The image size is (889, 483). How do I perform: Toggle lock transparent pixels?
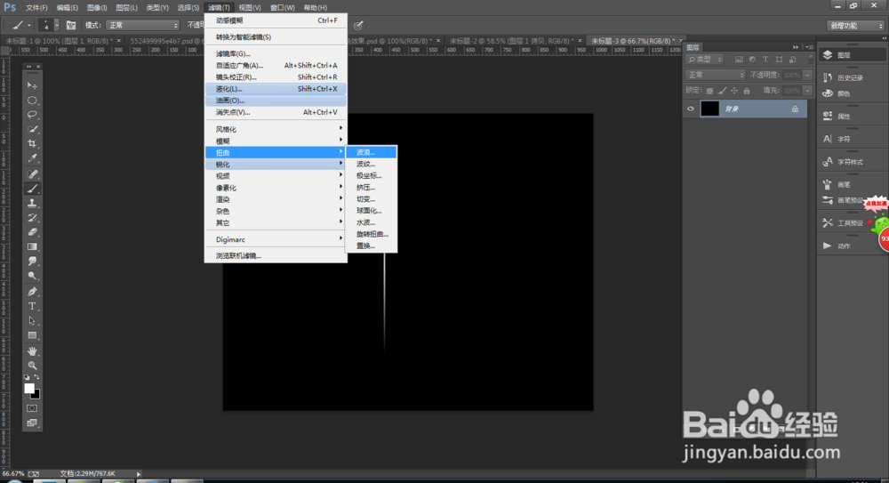pos(709,91)
